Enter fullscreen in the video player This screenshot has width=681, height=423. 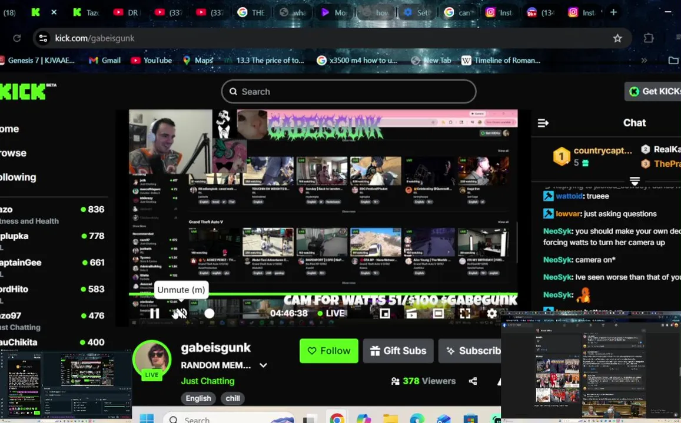click(465, 313)
